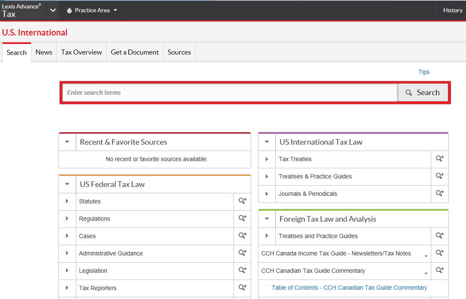The image size is (466, 299).
Task: Select CCH Canada Income Tax Guide - Newsletters/Tax Notes
Action: click(336, 253)
